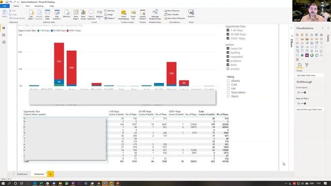The image size is (331, 186).
Task: Click the Publish icon
Action: tap(191, 14)
